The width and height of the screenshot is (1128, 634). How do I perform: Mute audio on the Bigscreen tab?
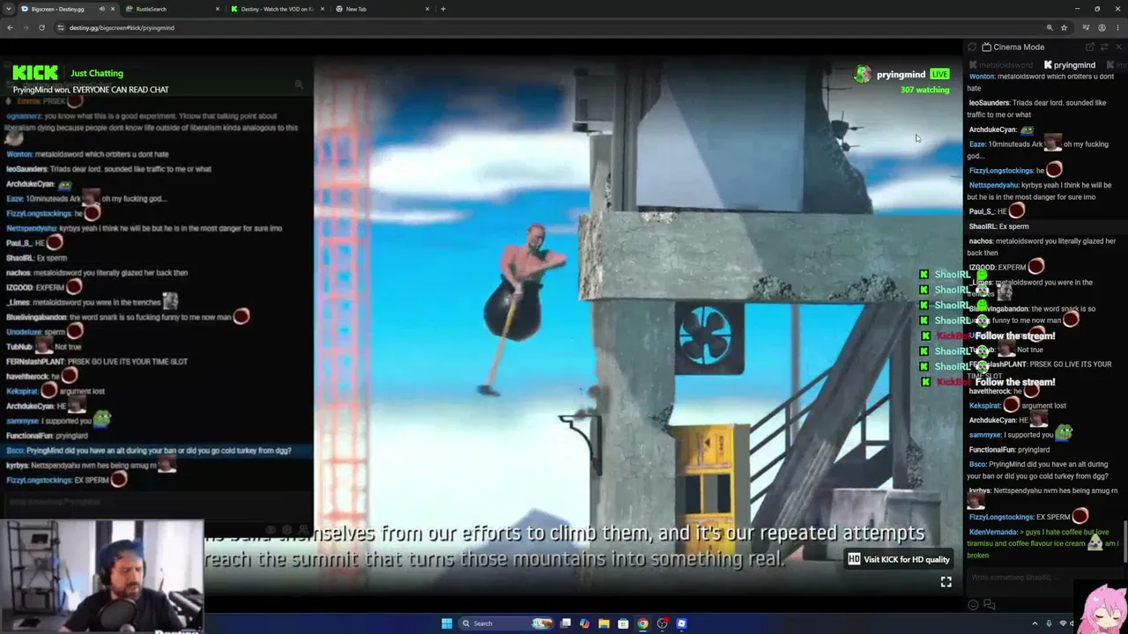(x=102, y=9)
